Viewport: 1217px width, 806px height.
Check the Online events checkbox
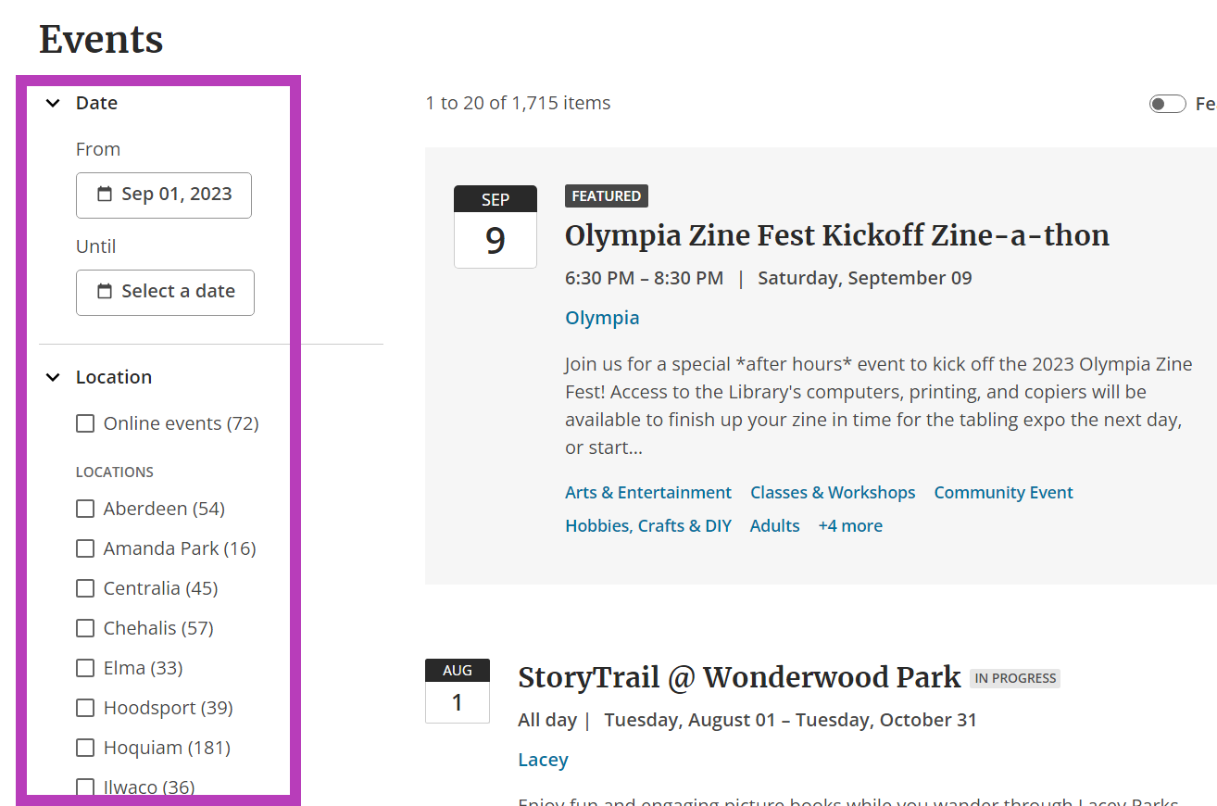(85, 423)
